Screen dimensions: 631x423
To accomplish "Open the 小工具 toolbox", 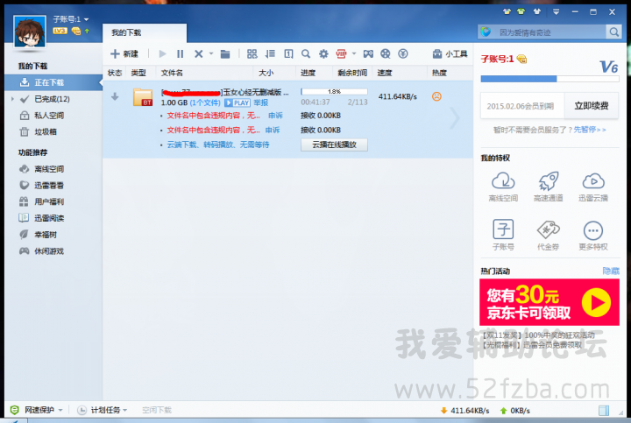I will [x=450, y=54].
